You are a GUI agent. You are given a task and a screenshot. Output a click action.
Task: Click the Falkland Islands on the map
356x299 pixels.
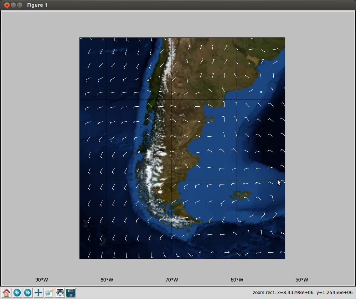click(240, 195)
